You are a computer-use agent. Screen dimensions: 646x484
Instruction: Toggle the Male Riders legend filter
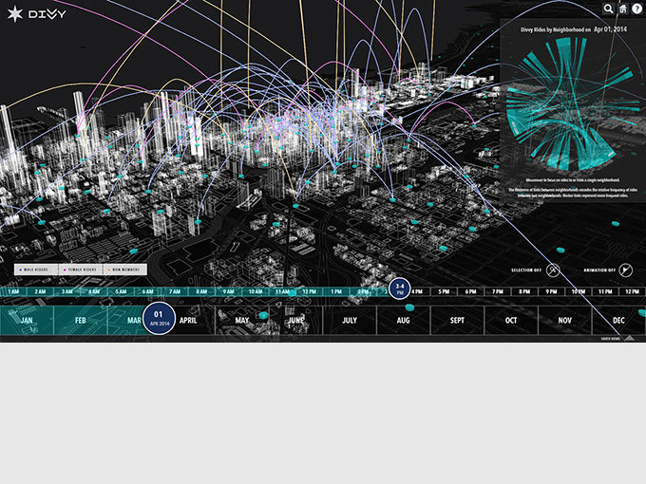point(36,270)
